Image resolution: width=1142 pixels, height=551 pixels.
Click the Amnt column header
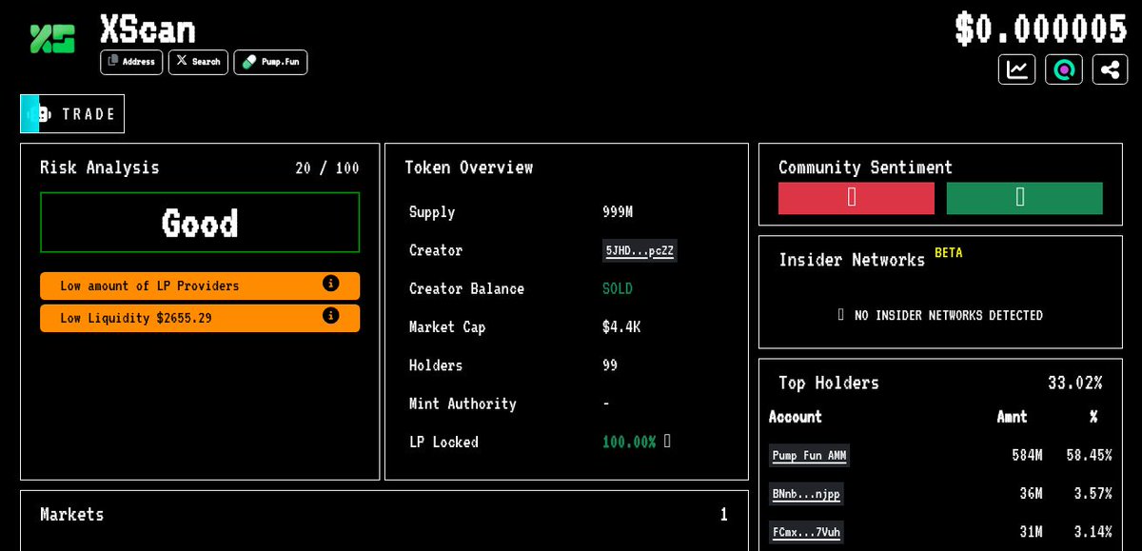click(1012, 417)
